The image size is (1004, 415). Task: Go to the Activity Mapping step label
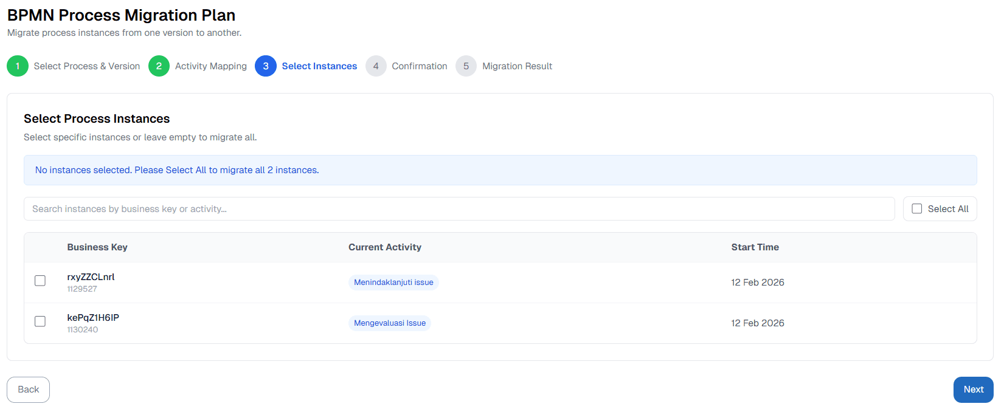[211, 66]
